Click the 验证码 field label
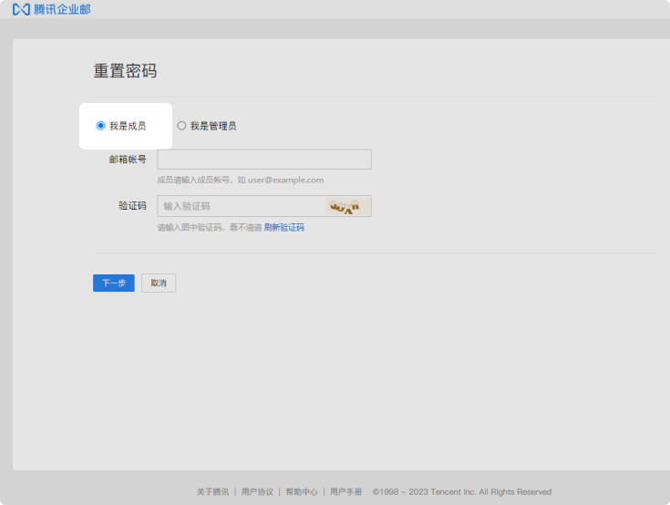Image resolution: width=670 pixels, height=505 pixels. pyautogui.click(x=132, y=206)
